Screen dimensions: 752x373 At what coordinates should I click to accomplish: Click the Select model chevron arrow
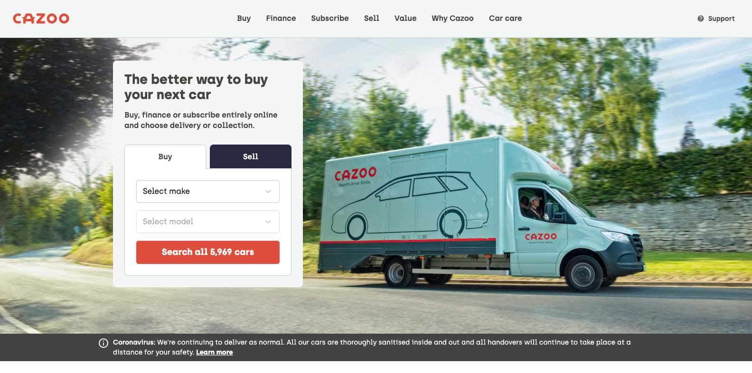[268, 222]
